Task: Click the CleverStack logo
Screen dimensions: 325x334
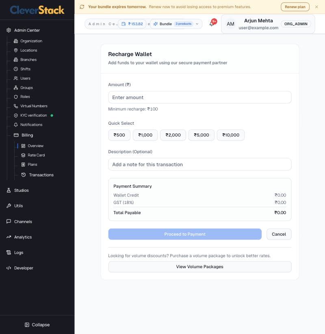Action: coord(37,10)
